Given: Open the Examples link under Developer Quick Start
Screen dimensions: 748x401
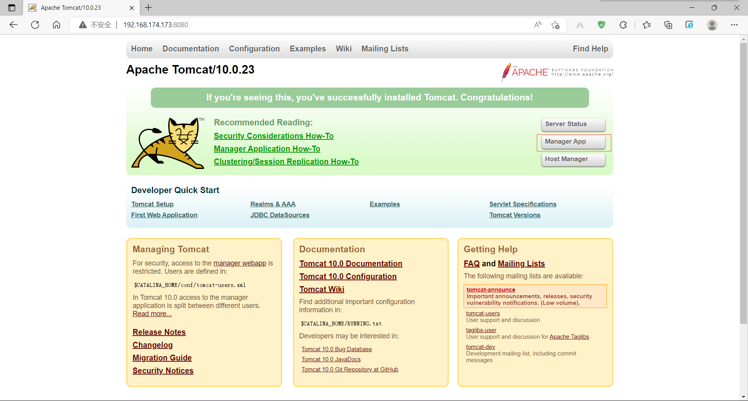Looking at the screenshot, I should pyautogui.click(x=385, y=204).
